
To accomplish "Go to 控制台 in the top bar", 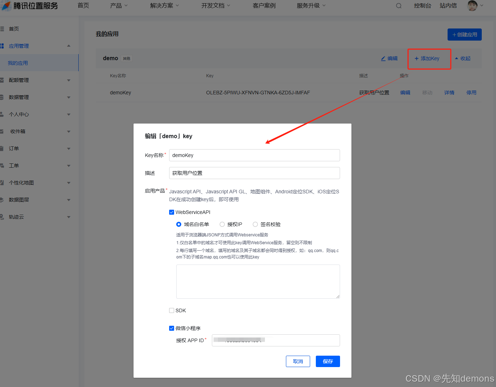I will coord(422,5).
